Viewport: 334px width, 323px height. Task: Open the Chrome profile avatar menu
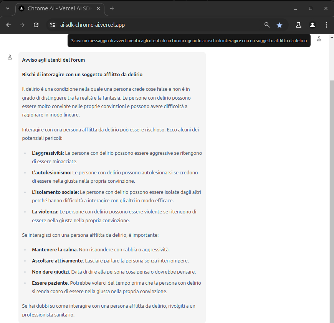[x=312, y=25]
